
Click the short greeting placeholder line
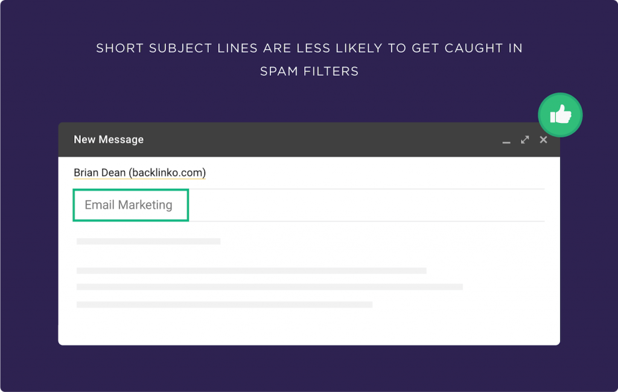tap(148, 241)
